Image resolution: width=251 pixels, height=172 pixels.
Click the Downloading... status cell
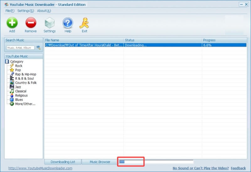click(163, 45)
